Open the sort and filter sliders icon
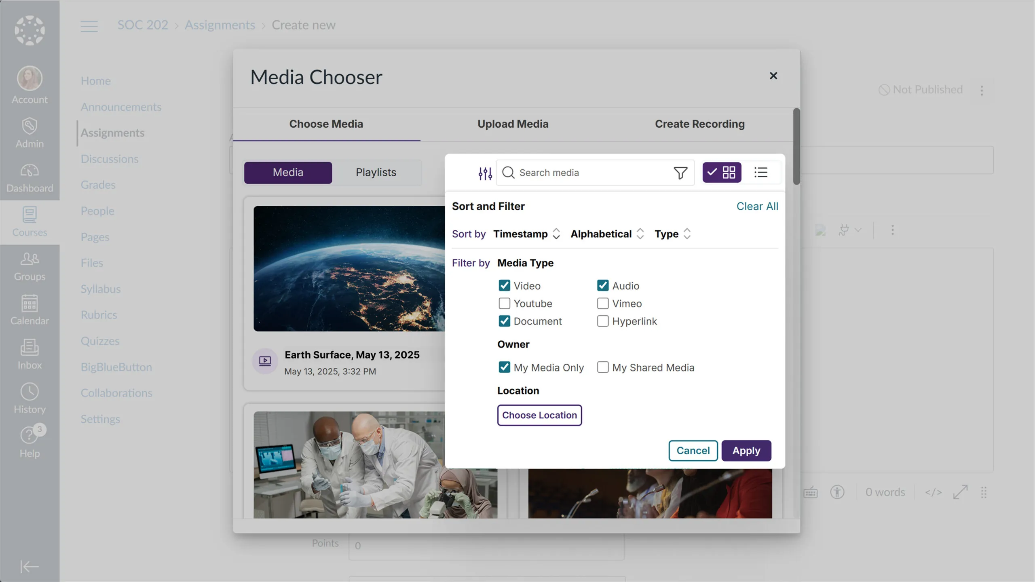 [485, 173]
